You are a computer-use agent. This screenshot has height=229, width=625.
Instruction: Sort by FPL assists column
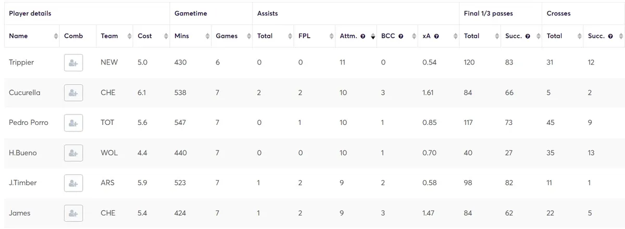coord(304,36)
